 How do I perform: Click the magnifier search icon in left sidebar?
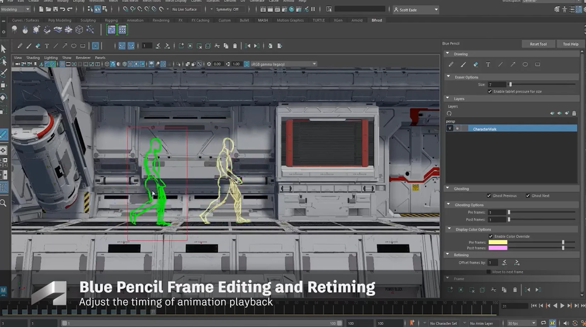pos(4,203)
